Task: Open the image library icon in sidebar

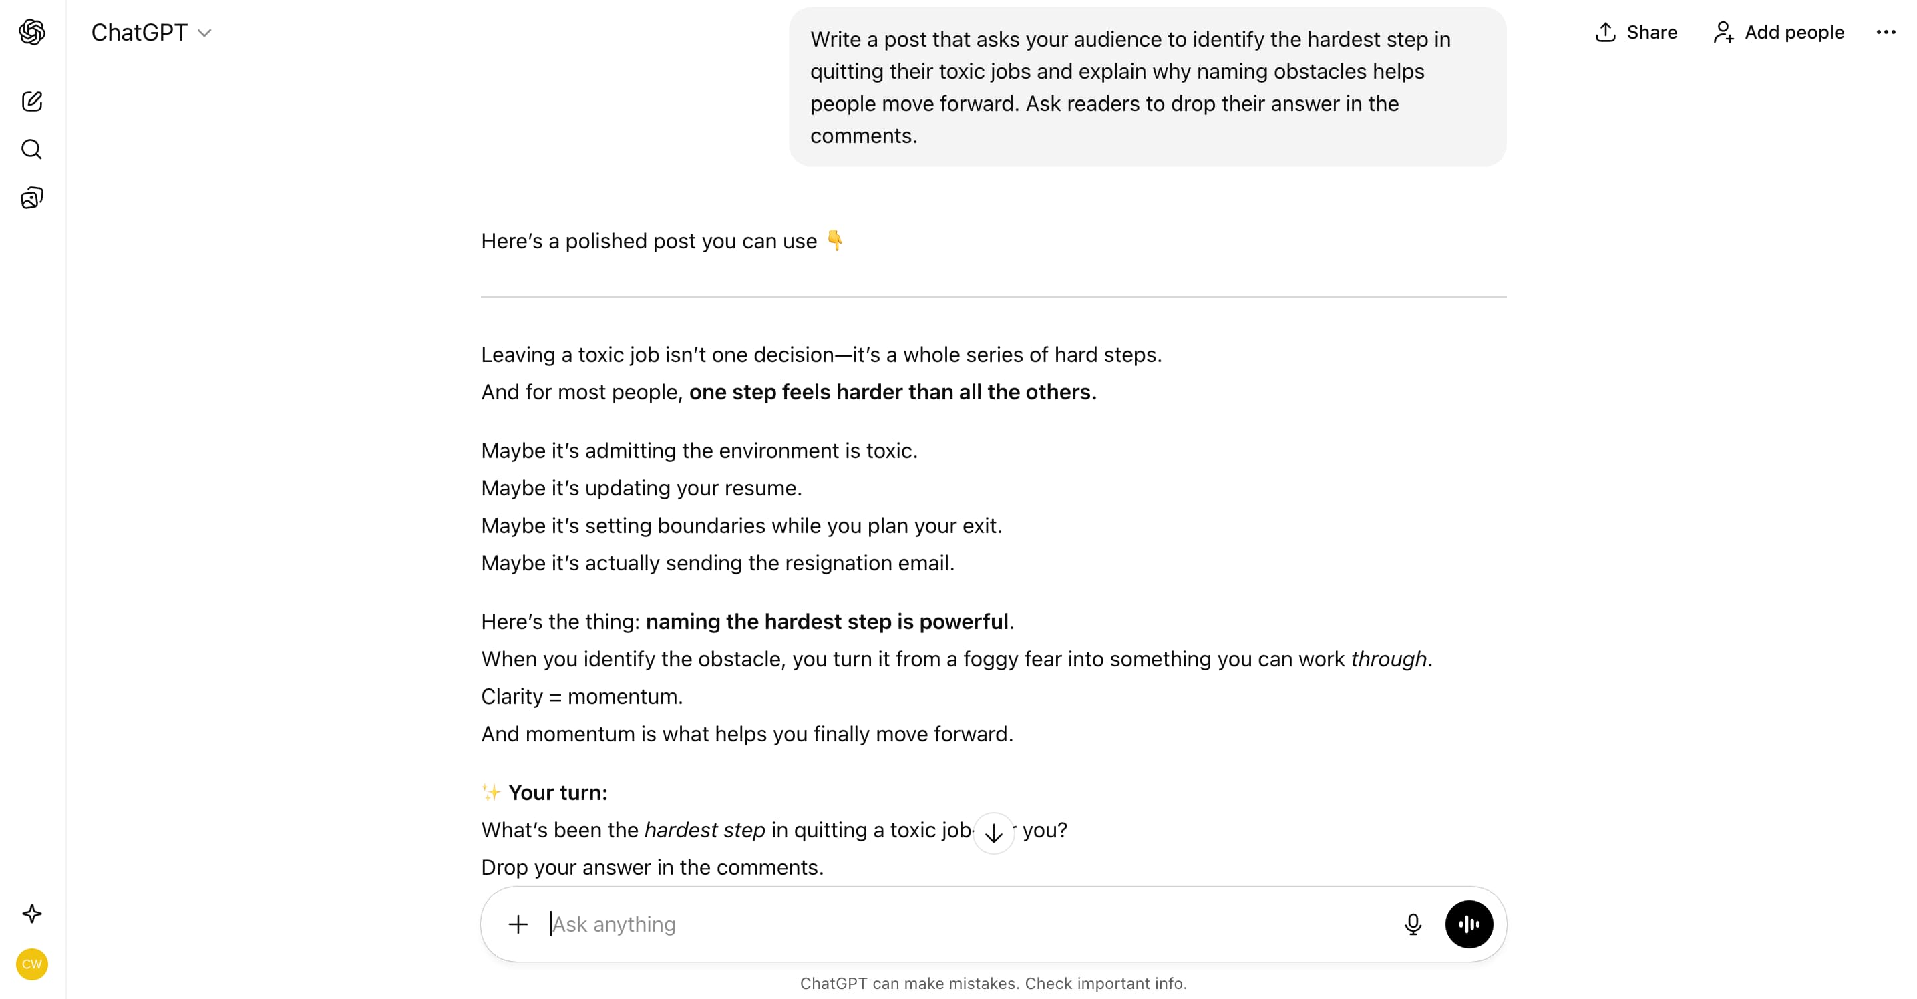Action: click(x=32, y=198)
